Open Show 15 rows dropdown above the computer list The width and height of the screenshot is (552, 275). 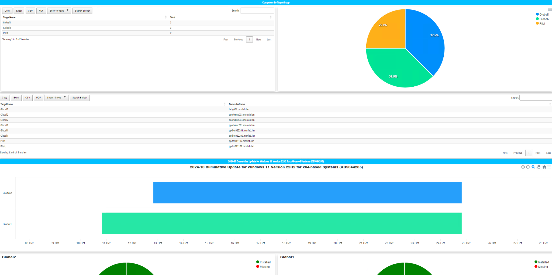point(56,98)
